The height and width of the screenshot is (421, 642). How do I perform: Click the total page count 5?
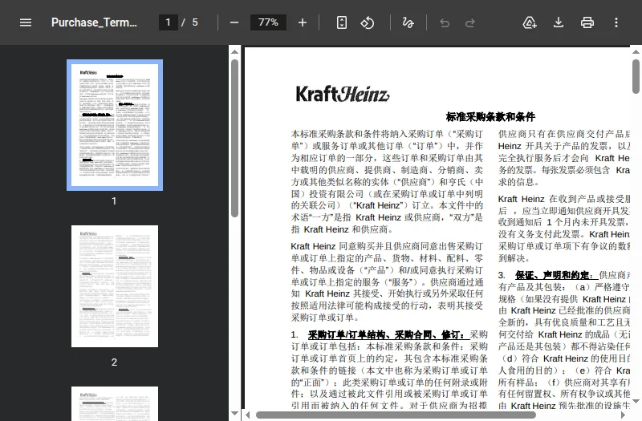(x=195, y=22)
